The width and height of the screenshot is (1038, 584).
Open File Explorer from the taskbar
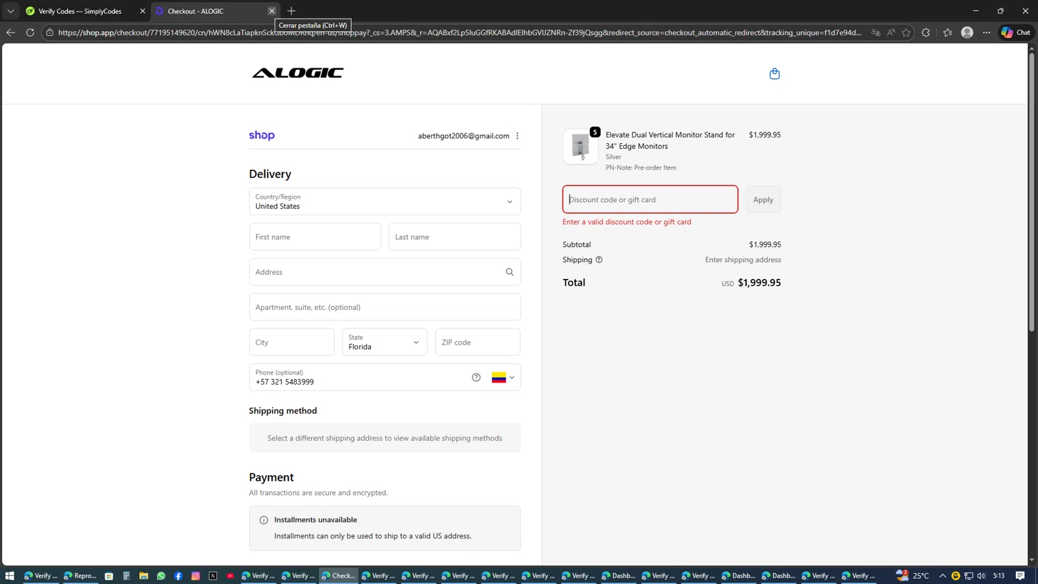tap(144, 576)
